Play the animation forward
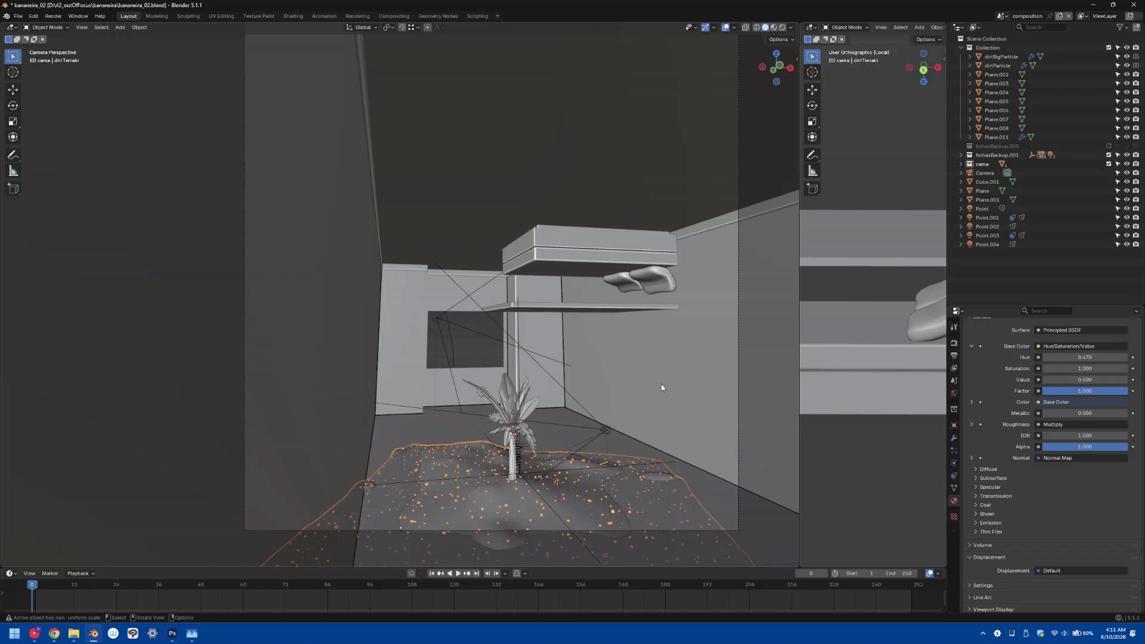The height and width of the screenshot is (644, 1145). [x=458, y=574]
